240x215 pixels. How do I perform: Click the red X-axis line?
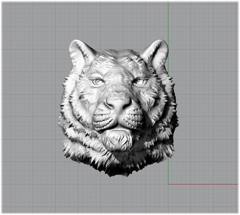pyautogui.click(x=203, y=184)
